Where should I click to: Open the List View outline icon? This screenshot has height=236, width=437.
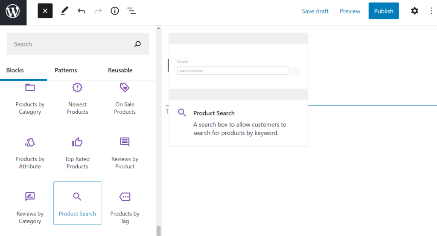131,11
